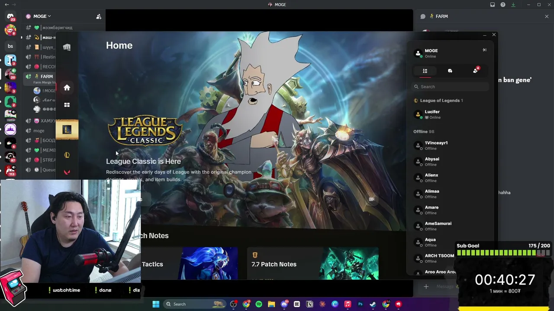Select offline friend Aqua
This screenshot has width=554, height=311.
pos(450,242)
